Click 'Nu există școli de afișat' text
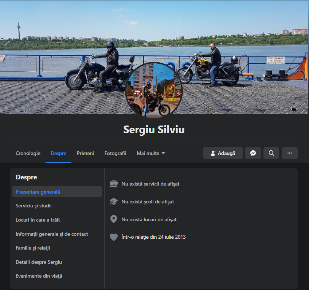The image size is (309, 290). tap(148, 202)
